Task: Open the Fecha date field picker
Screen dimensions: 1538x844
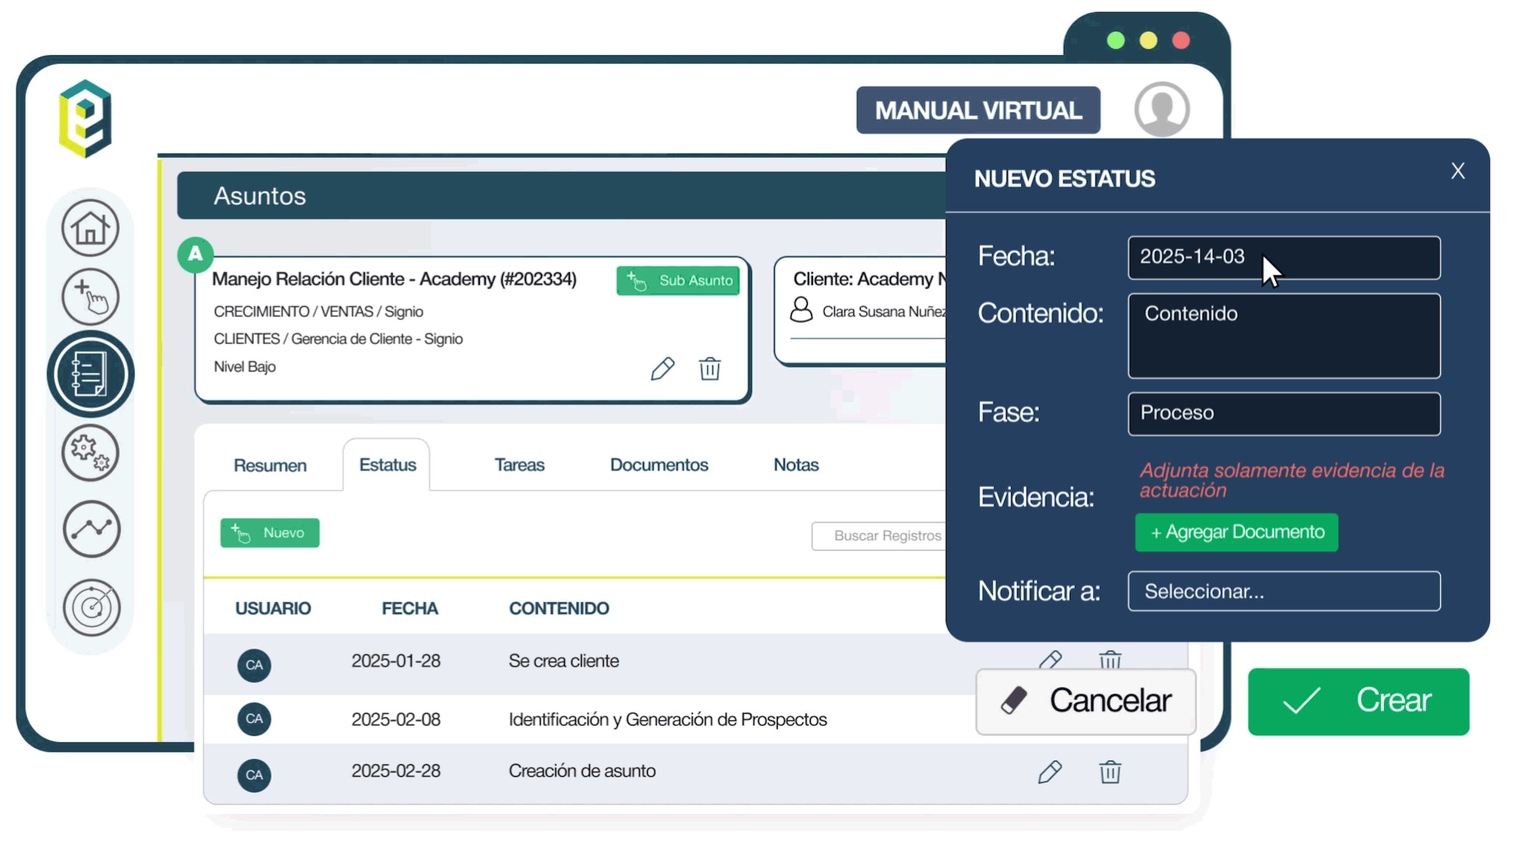Action: tap(1283, 258)
